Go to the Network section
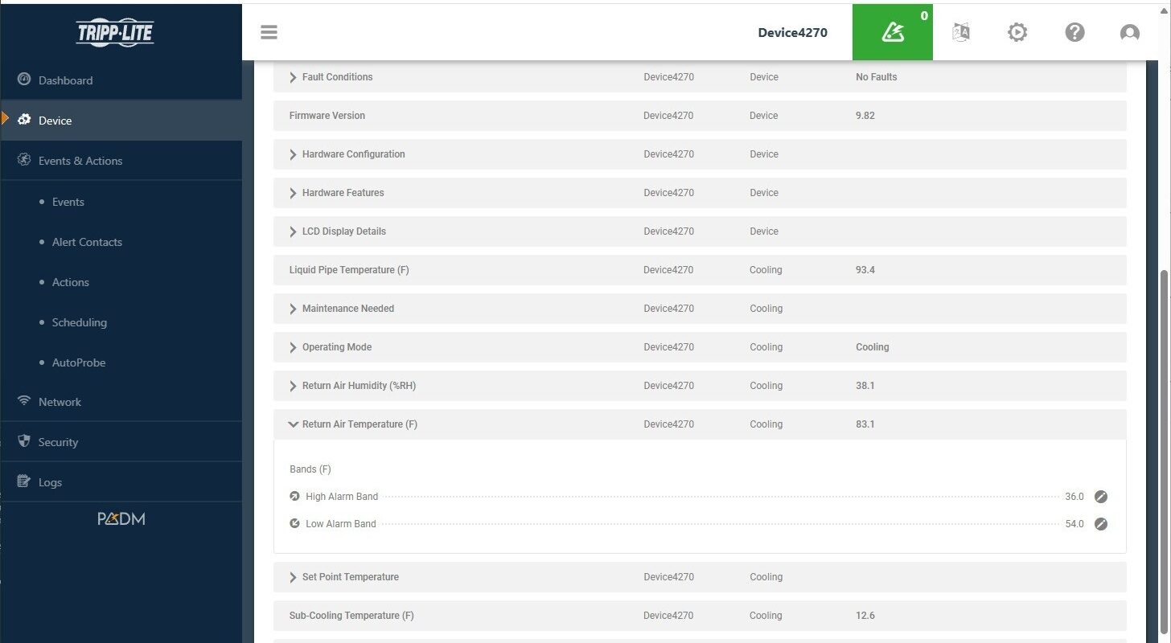Viewport: 1171px width, 643px height. tap(60, 402)
